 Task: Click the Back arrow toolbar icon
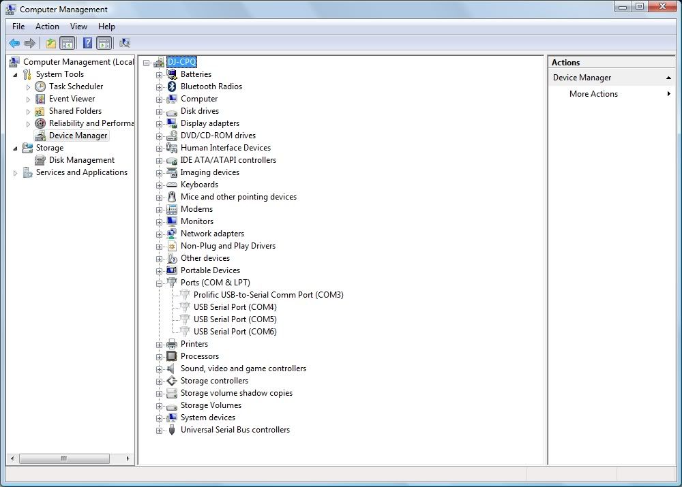click(14, 43)
